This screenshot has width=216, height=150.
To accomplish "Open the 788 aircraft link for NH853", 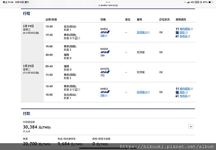I will pos(102,95).
